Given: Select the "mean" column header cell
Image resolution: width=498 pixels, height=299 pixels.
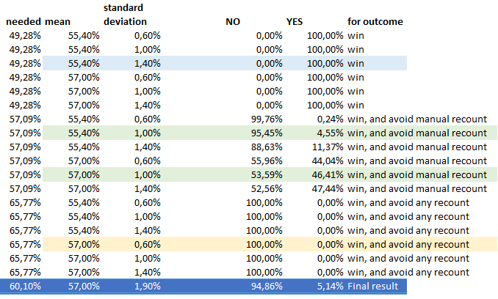Looking at the screenshot, I should tap(57, 22).
